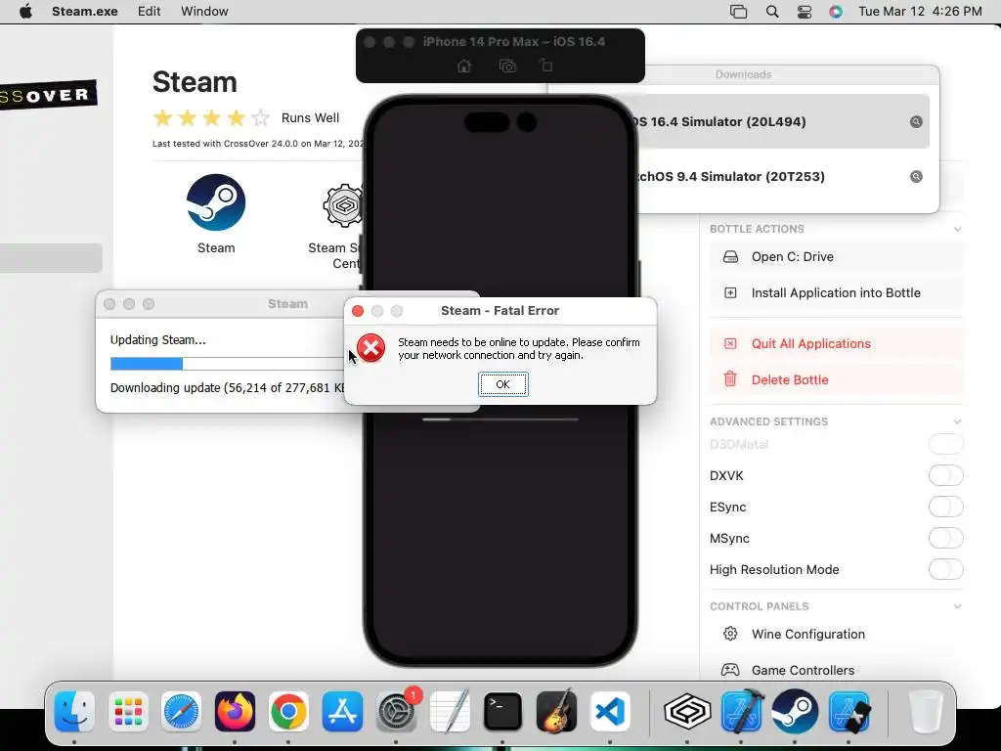Click the iPhone simulator home indicator bar
Screen dimensions: 1001x751
click(x=500, y=420)
